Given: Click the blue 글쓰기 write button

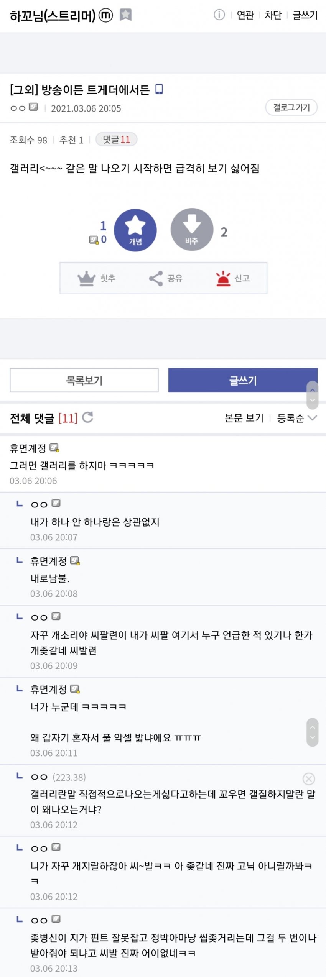Looking at the screenshot, I should point(243,380).
